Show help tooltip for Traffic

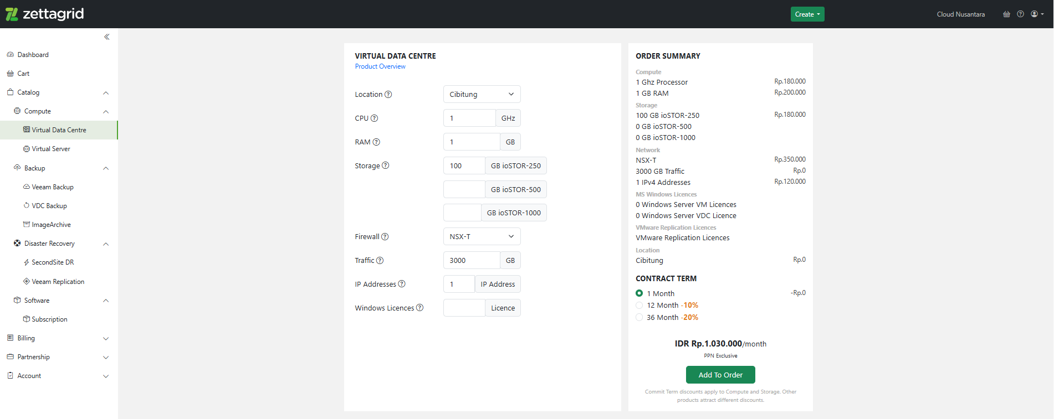pos(380,260)
